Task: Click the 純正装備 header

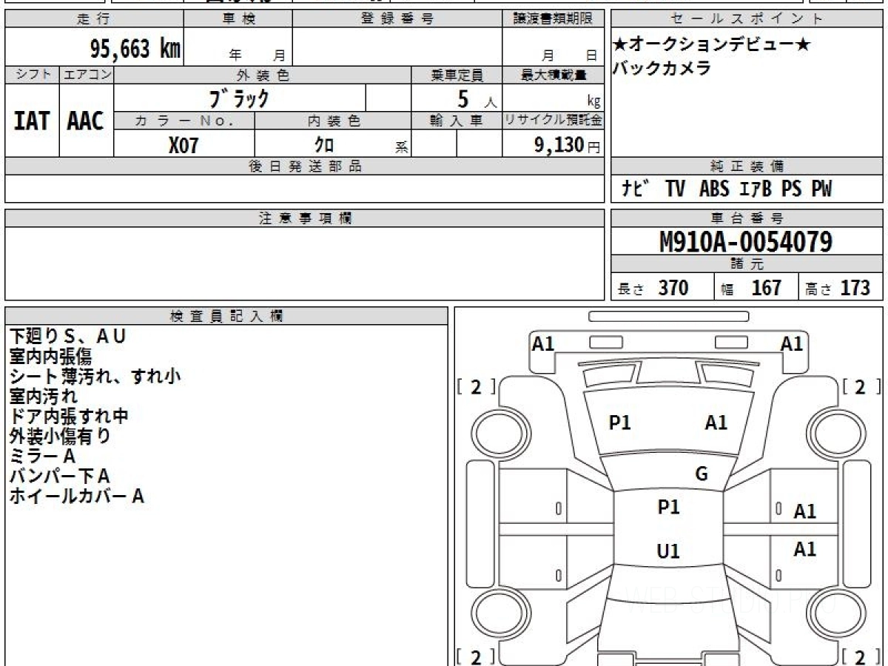Action: (x=747, y=166)
